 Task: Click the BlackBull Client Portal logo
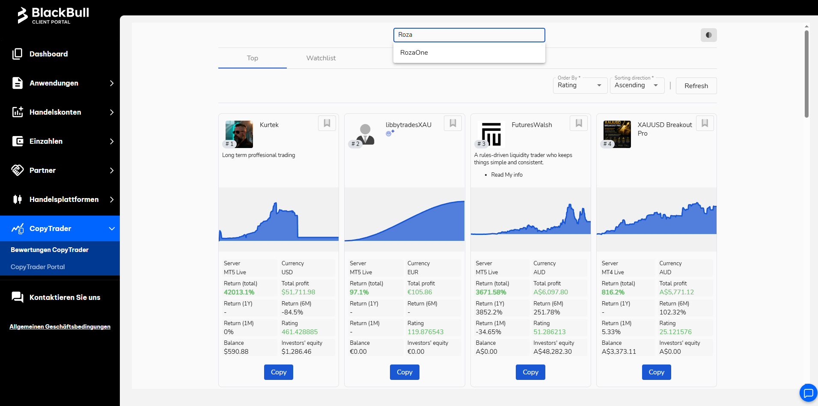point(53,15)
